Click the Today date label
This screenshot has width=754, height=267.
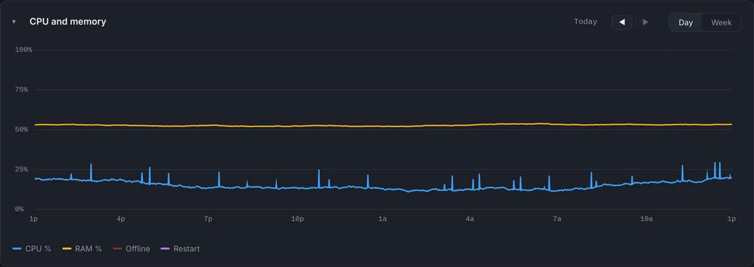point(586,22)
